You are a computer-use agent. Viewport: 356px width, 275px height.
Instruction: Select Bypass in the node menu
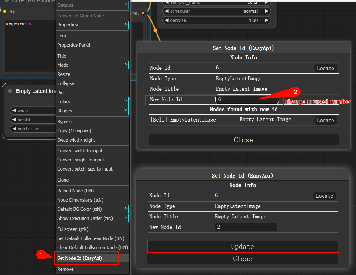coord(93,122)
